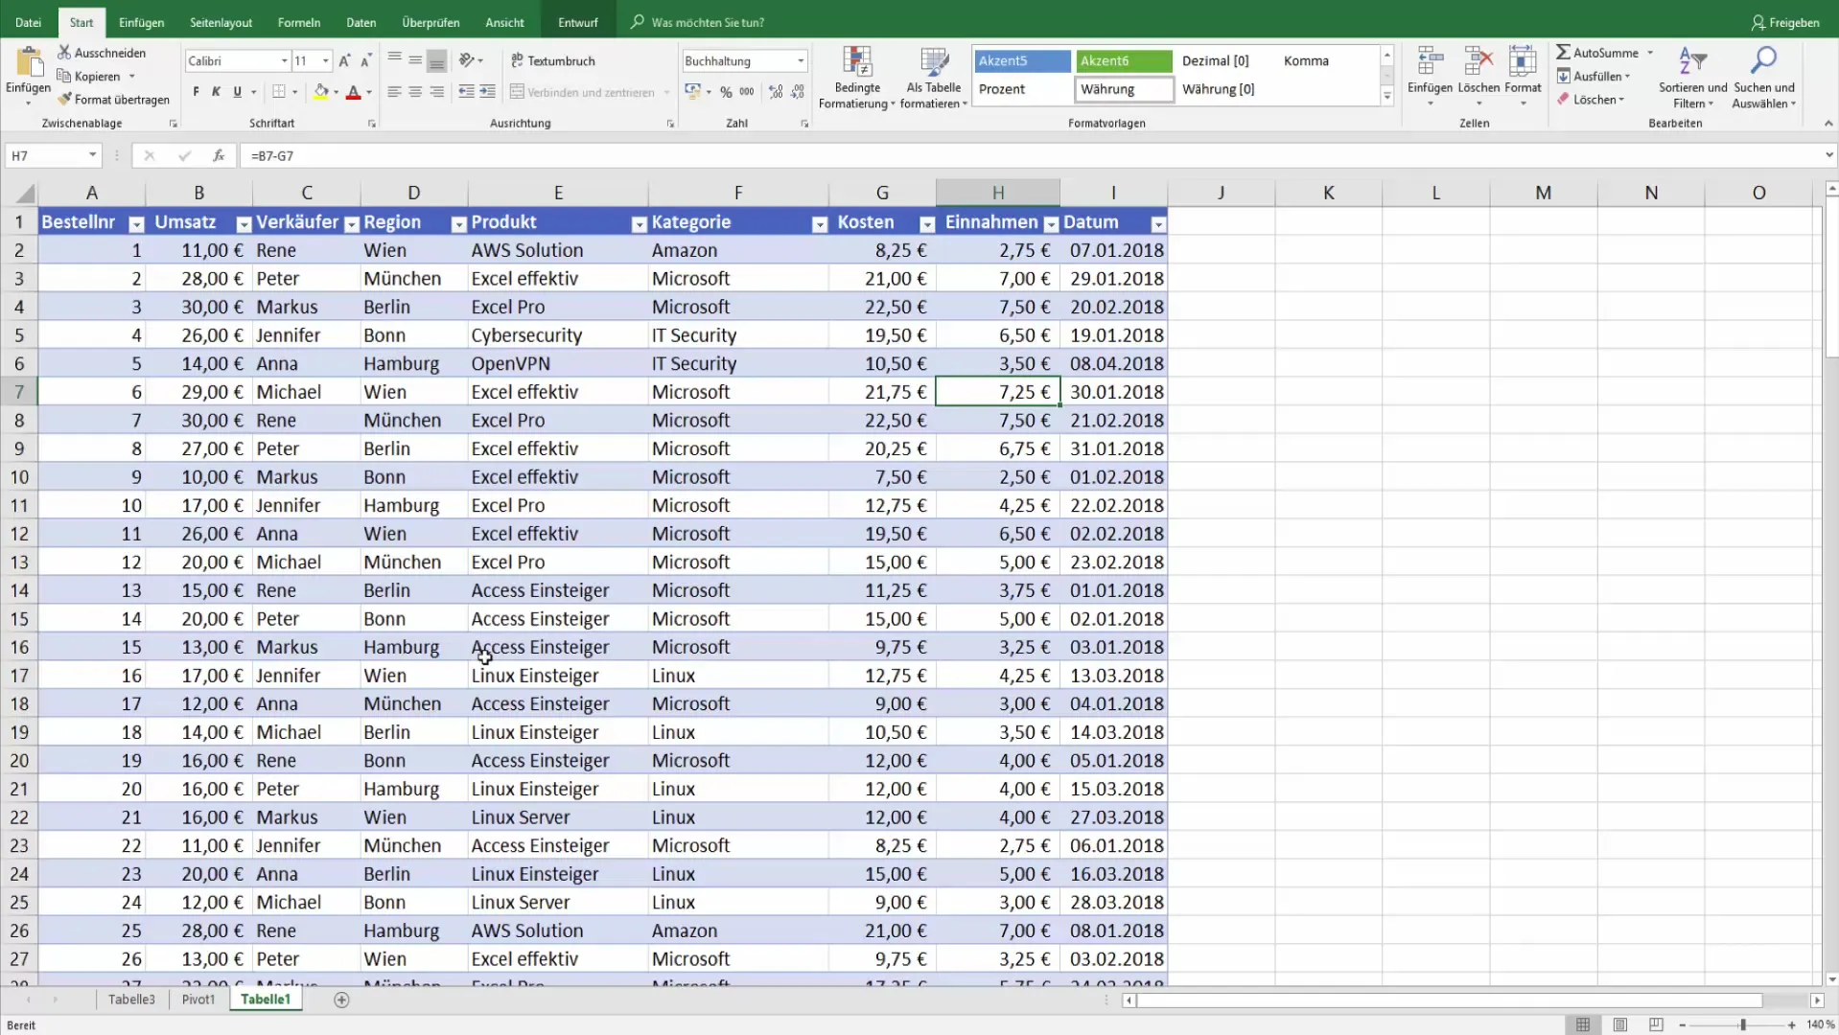Toggle underline U formatting

[x=237, y=92]
